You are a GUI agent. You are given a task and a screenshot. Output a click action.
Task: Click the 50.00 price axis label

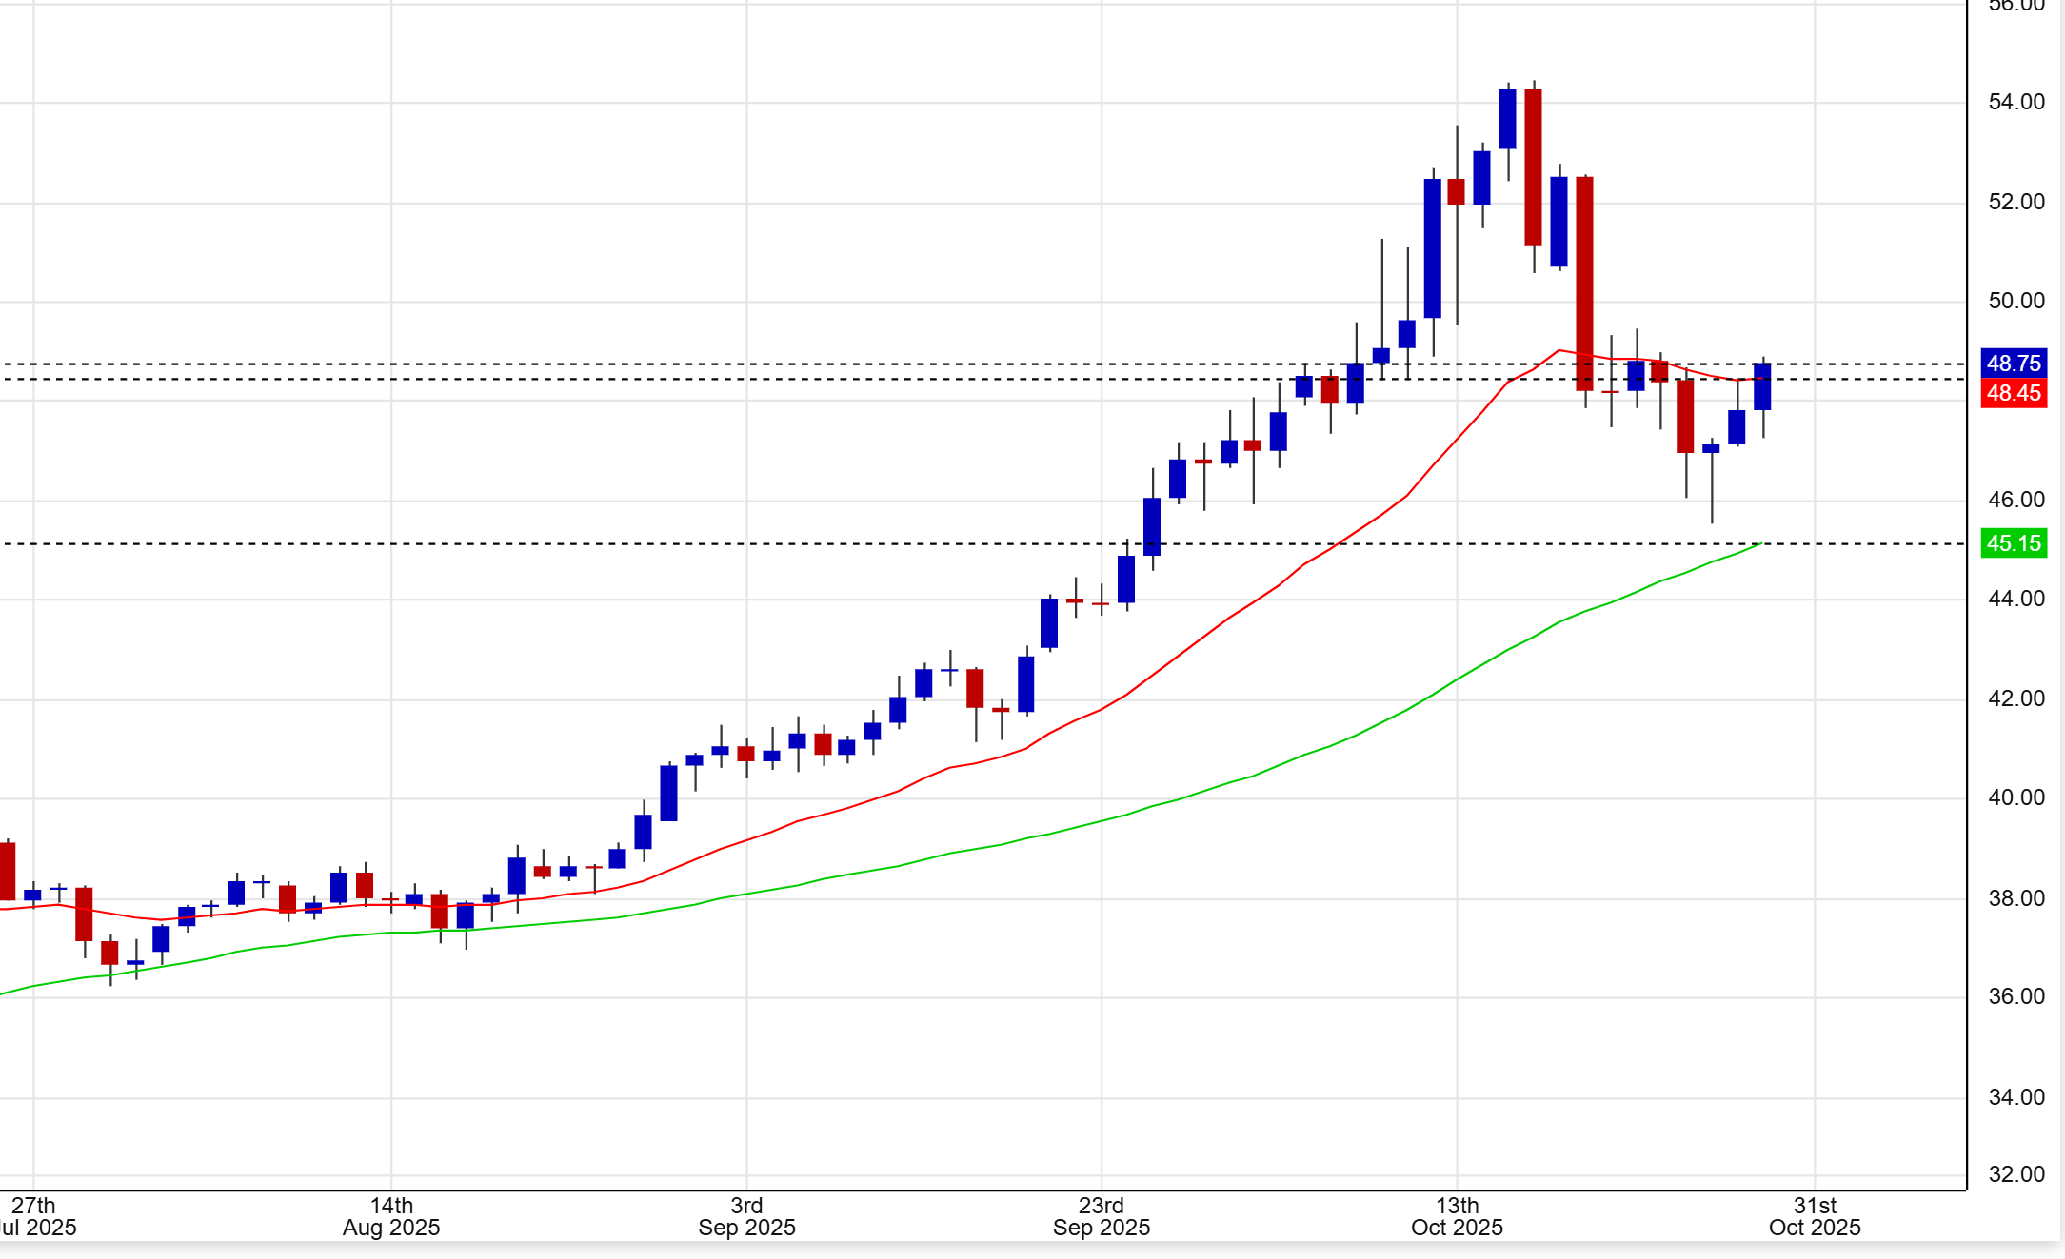2015,301
